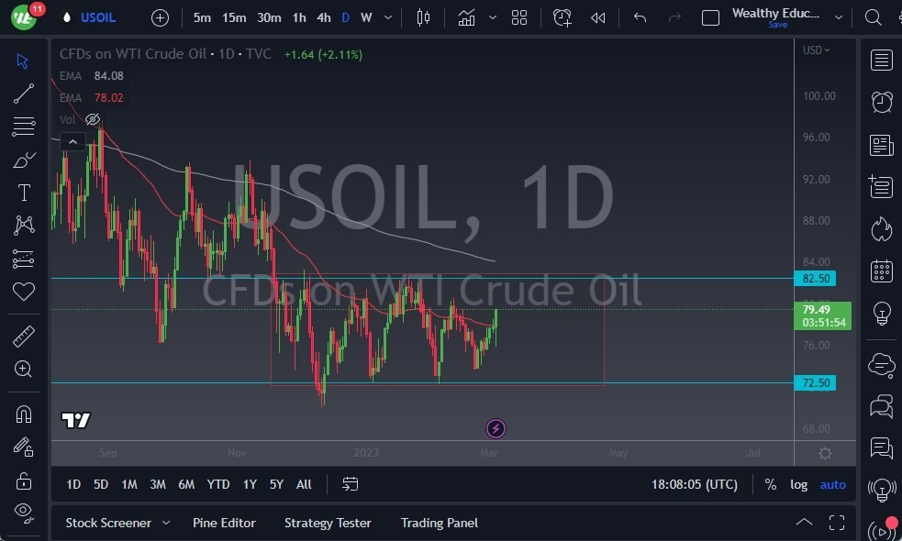Select the Text annotation tool

23,193
